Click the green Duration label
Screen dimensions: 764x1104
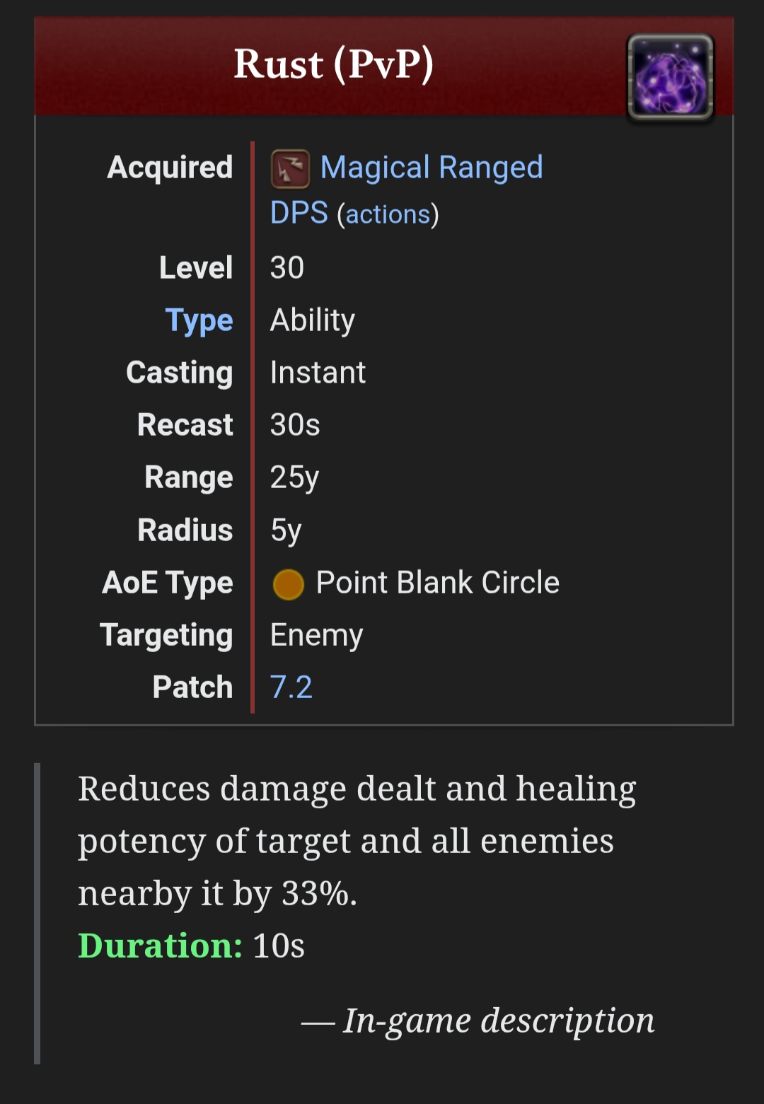(x=160, y=946)
